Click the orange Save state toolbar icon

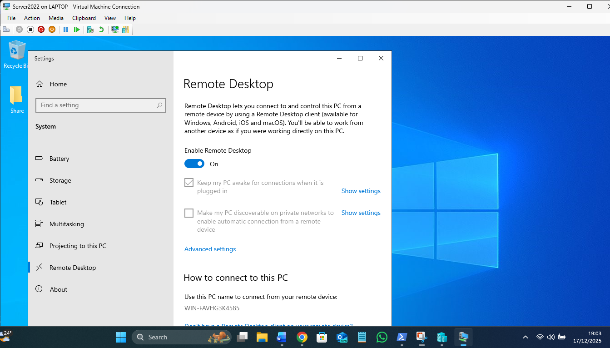click(x=52, y=30)
